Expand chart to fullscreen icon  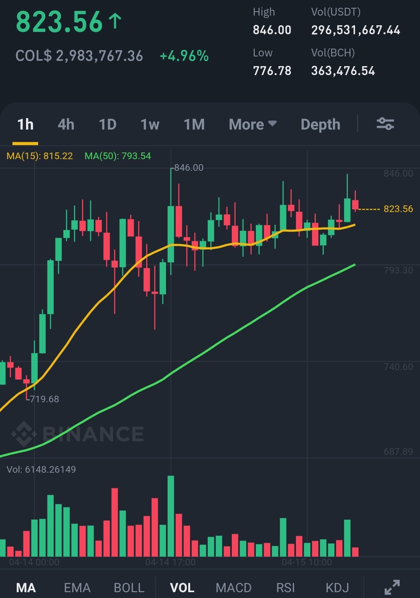coord(392,587)
